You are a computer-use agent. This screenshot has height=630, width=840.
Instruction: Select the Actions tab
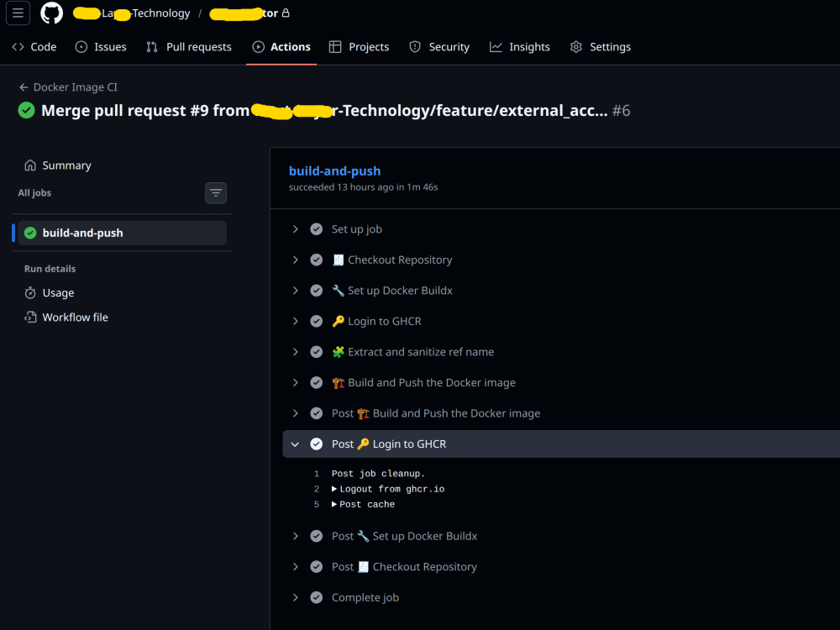click(281, 47)
